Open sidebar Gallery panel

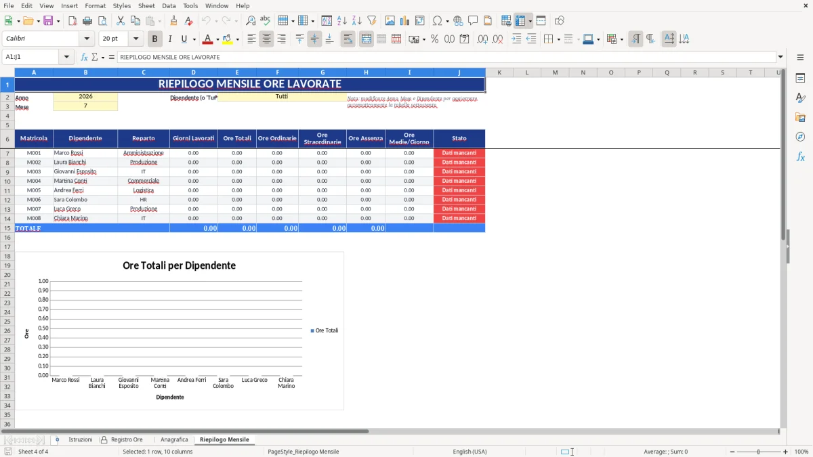click(x=800, y=118)
